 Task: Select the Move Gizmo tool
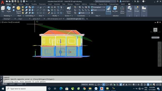122,10
